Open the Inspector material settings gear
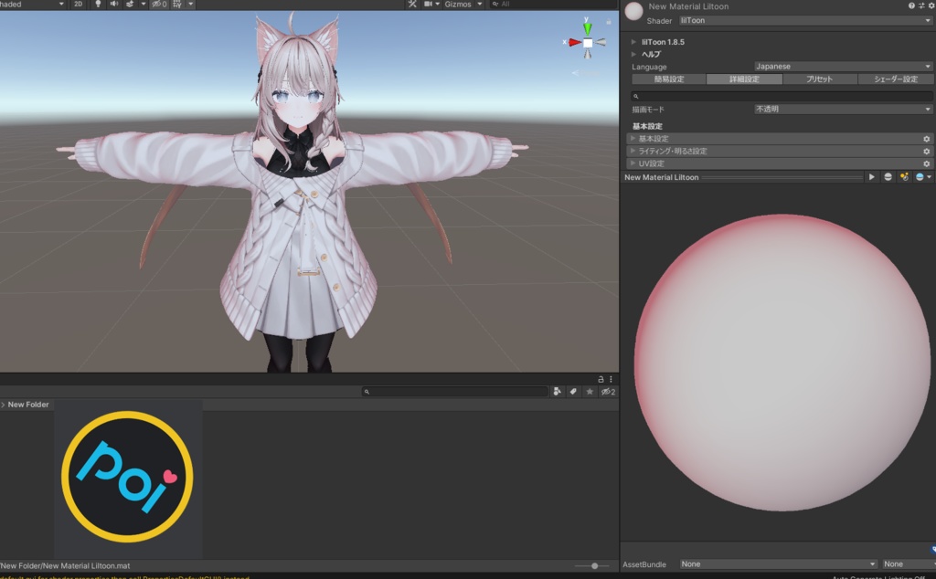This screenshot has height=579, width=936. pyautogui.click(x=931, y=6)
